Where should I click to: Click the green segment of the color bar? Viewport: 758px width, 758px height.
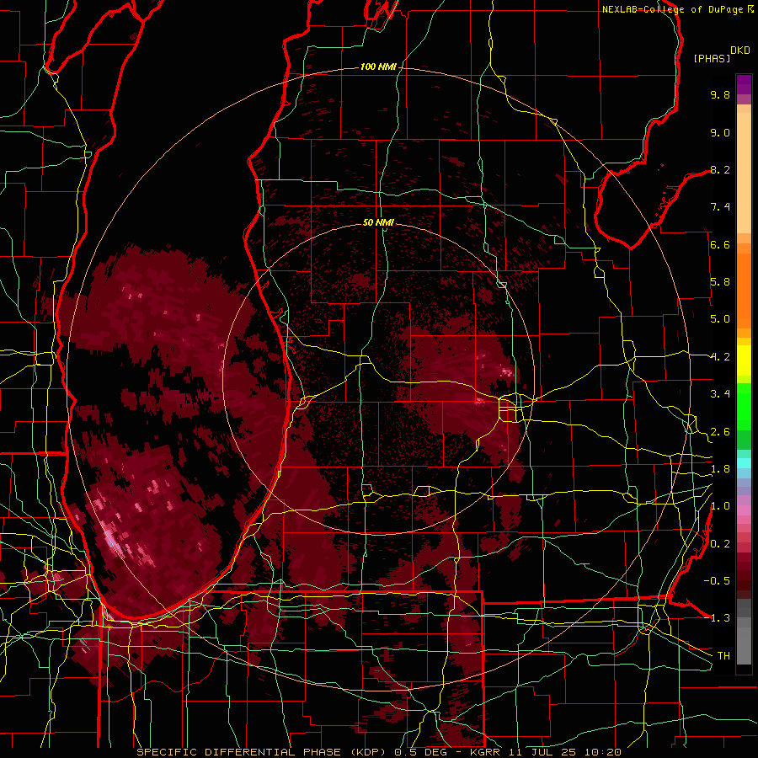pyautogui.click(x=744, y=407)
